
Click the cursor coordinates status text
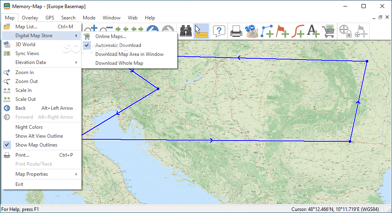tap(335, 209)
